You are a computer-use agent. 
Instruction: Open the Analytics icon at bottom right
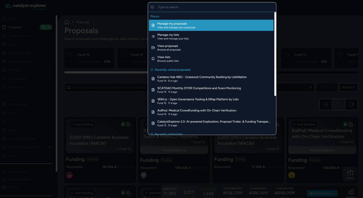pos(351,193)
